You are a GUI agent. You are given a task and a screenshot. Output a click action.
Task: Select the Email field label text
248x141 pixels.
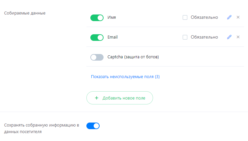click(x=112, y=37)
